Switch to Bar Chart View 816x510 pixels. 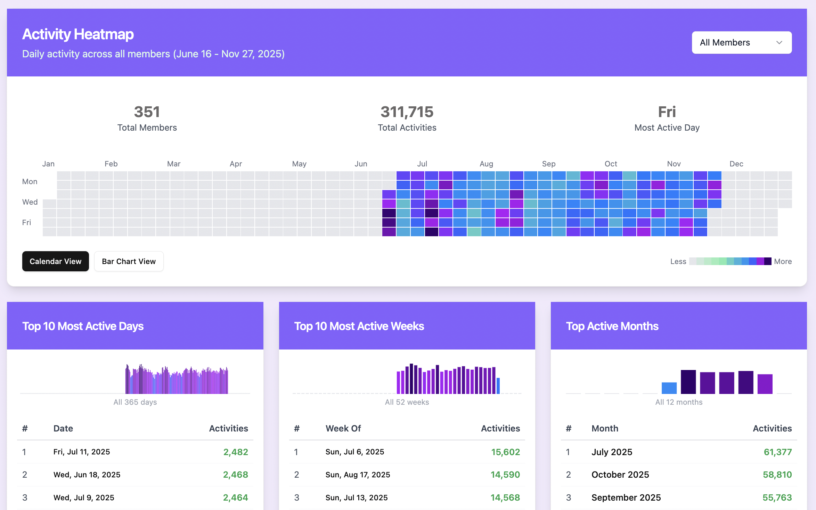(129, 261)
